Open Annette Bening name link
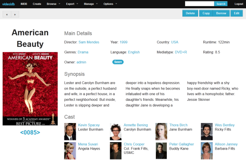The image size is (246, 160). [136, 125]
